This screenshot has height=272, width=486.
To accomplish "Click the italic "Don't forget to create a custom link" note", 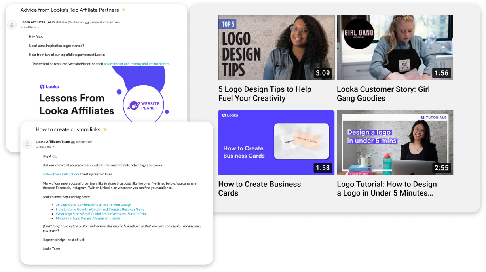I will tap(122, 228).
